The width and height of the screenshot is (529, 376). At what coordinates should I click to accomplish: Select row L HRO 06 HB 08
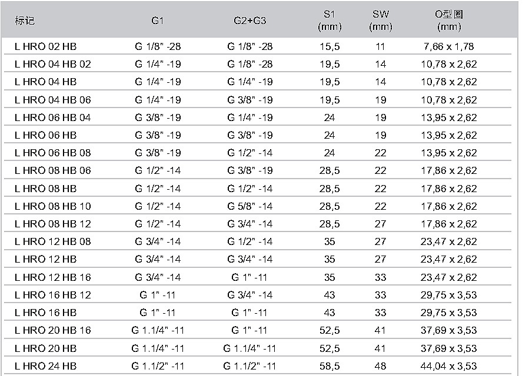(258, 153)
